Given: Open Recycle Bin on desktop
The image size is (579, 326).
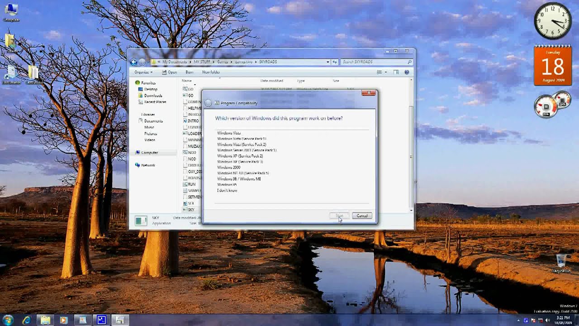Looking at the screenshot, I should (561, 263).
